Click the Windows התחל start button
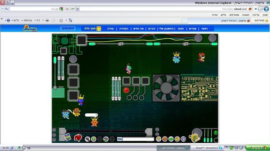The height and width of the screenshot is (151, 270). (x=258, y=148)
